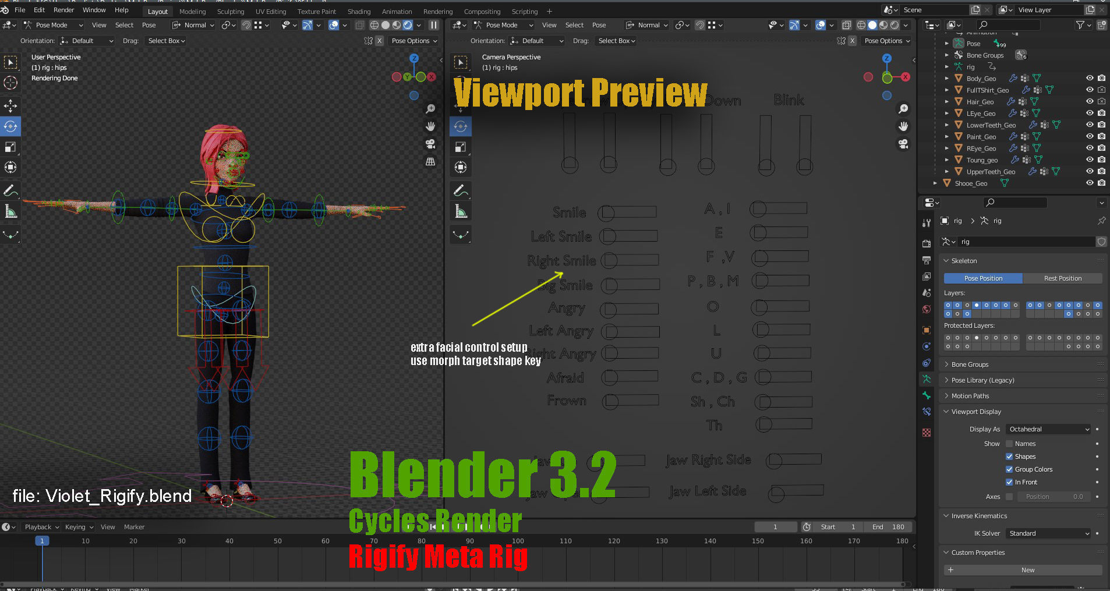This screenshot has width=1110, height=591.
Task: Click the current frame marker at frame 1
Action: click(x=42, y=541)
